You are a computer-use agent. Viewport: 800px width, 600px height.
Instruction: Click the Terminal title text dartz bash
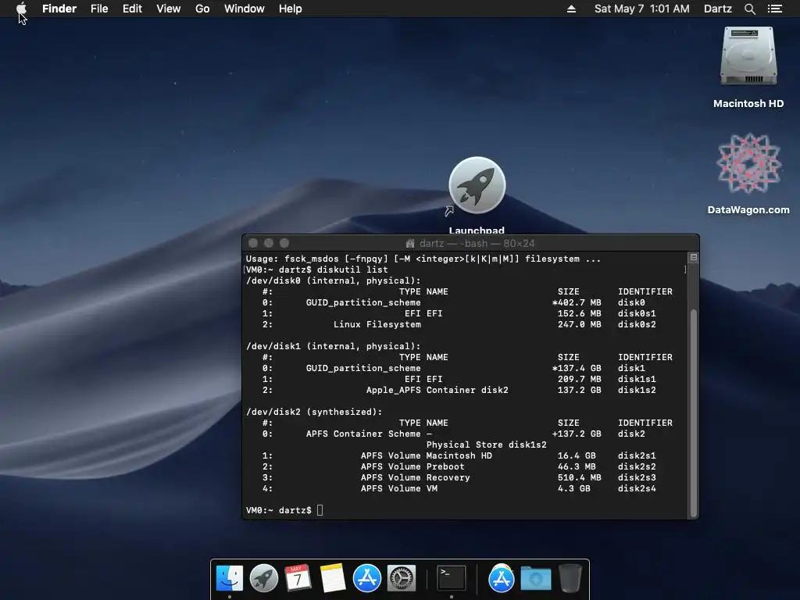[x=477, y=244]
